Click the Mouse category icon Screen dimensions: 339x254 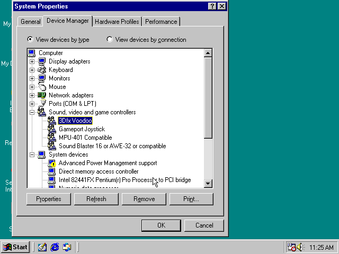(42, 87)
